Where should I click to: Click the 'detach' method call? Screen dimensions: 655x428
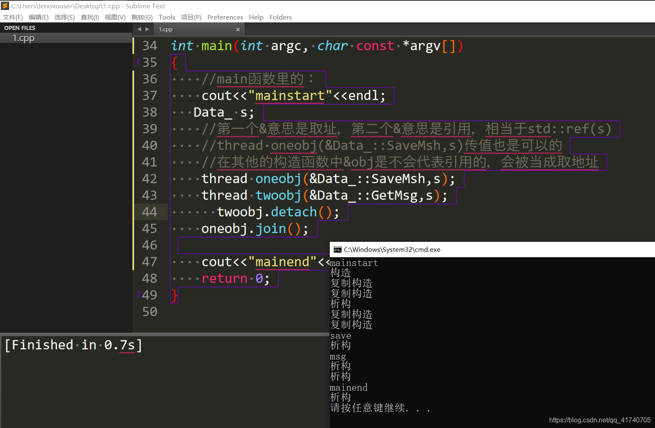(x=294, y=212)
